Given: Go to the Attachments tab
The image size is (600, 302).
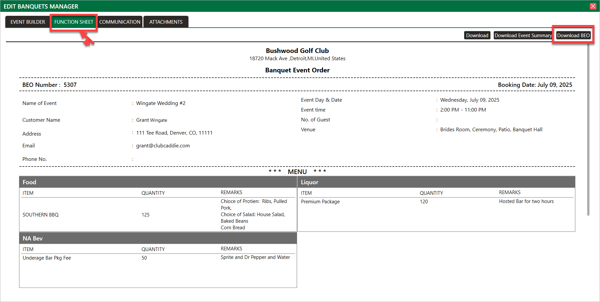Looking at the screenshot, I should coord(166,22).
